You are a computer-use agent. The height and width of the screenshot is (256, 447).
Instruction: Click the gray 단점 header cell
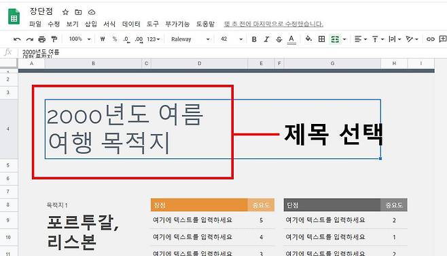(332, 205)
